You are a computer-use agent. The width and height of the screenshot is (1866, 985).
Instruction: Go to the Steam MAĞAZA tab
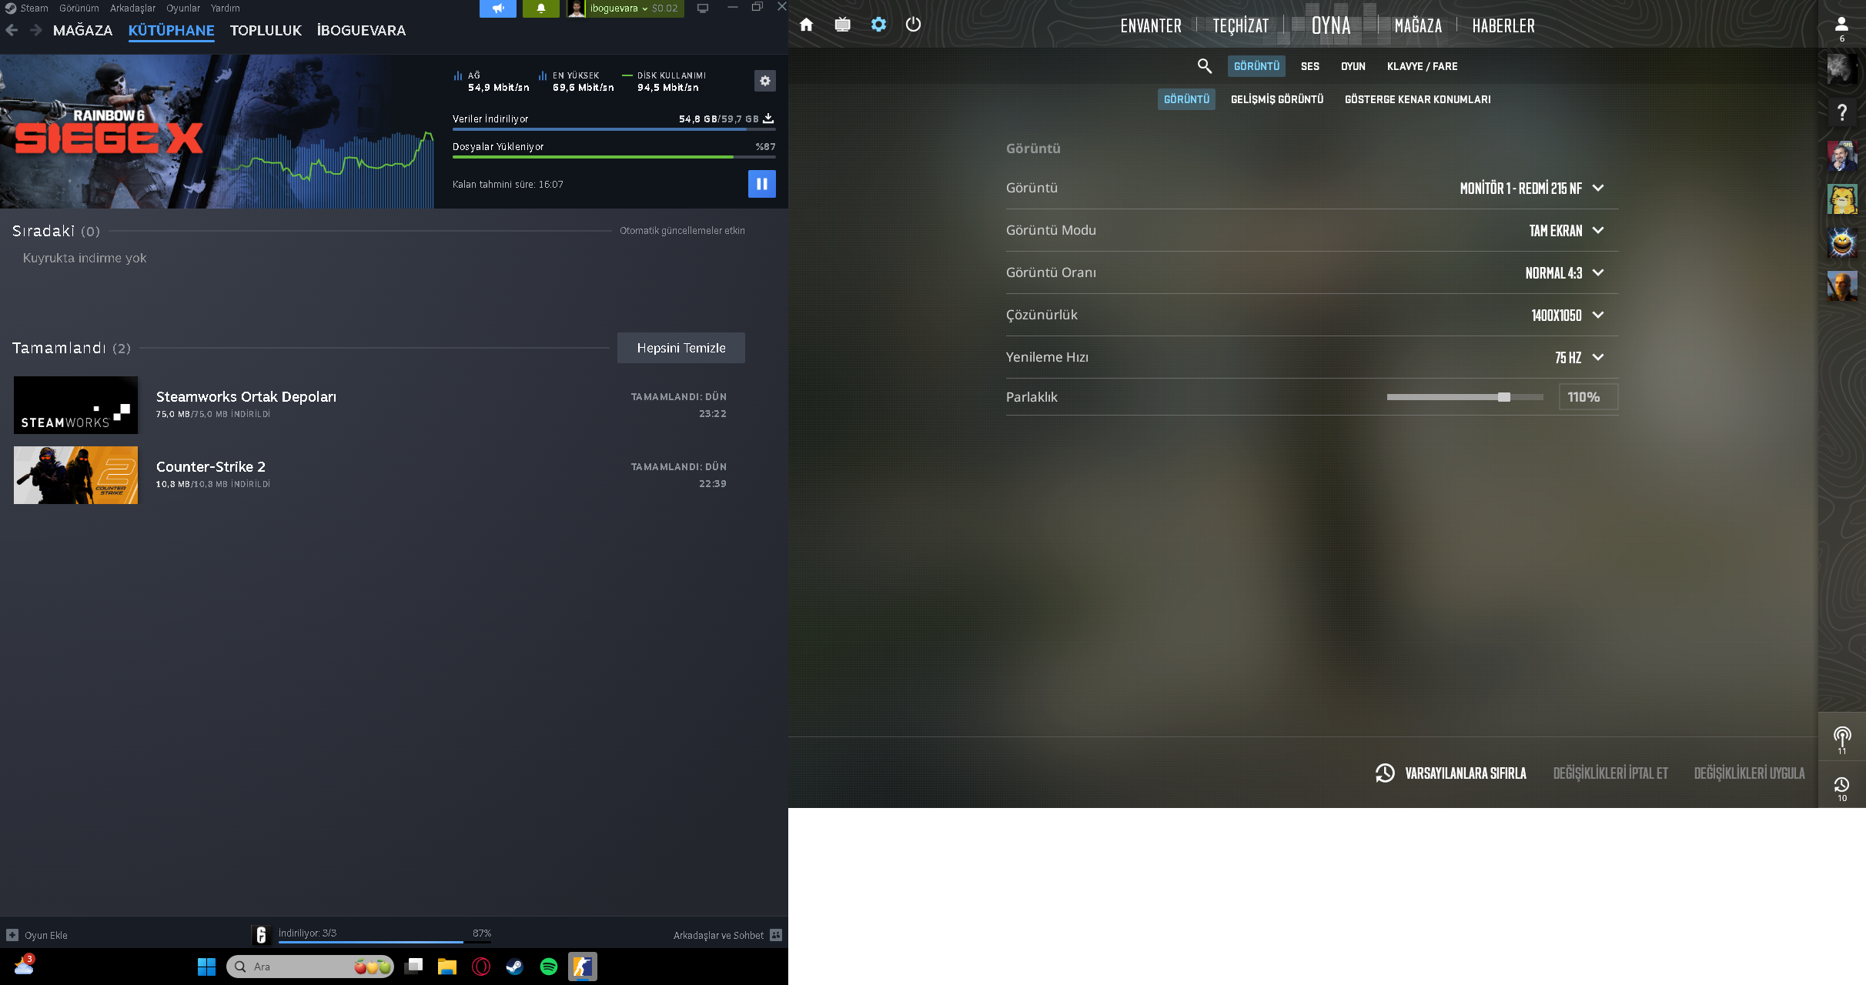(82, 31)
